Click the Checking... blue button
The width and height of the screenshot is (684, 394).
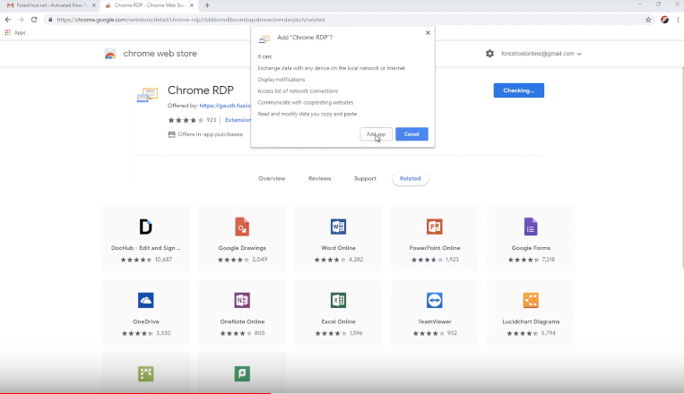[519, 90]
